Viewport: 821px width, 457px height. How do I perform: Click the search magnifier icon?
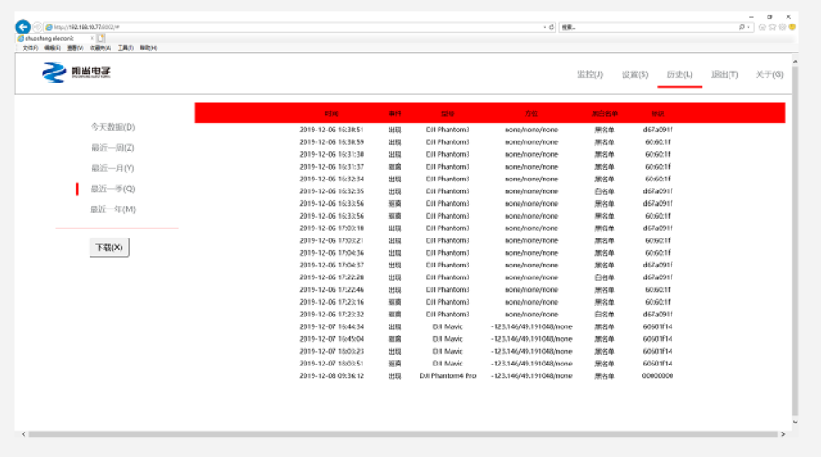click(x=742, y=26)
